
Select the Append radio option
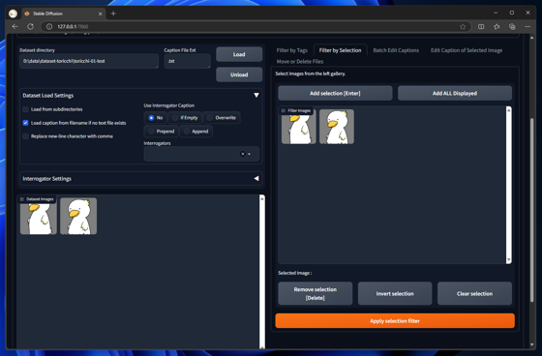pyautogui.click(x=196, y=132)
